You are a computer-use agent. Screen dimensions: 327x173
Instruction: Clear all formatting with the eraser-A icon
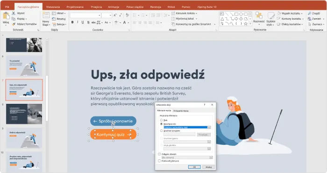coord(128,15)
